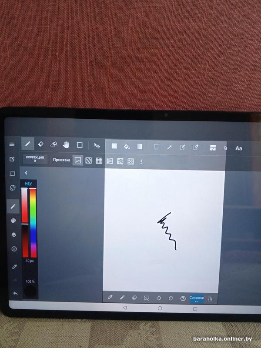Screen dimensions: 261x348
Task: Tap the Android back navigation button
Action: [x=125, y=308]
